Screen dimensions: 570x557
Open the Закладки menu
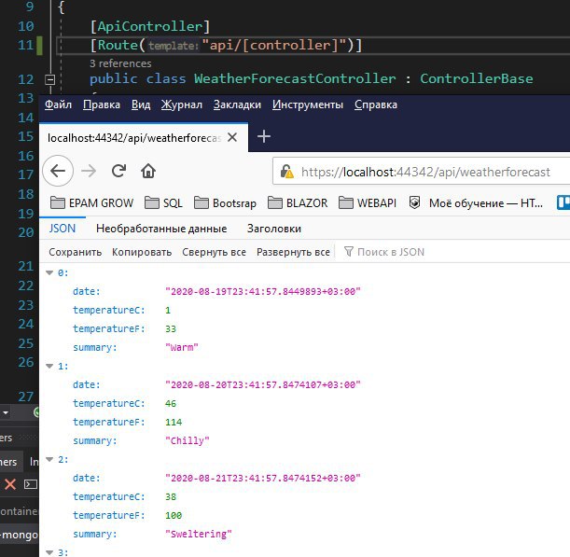pyautogui.click(x=237, y=104)
